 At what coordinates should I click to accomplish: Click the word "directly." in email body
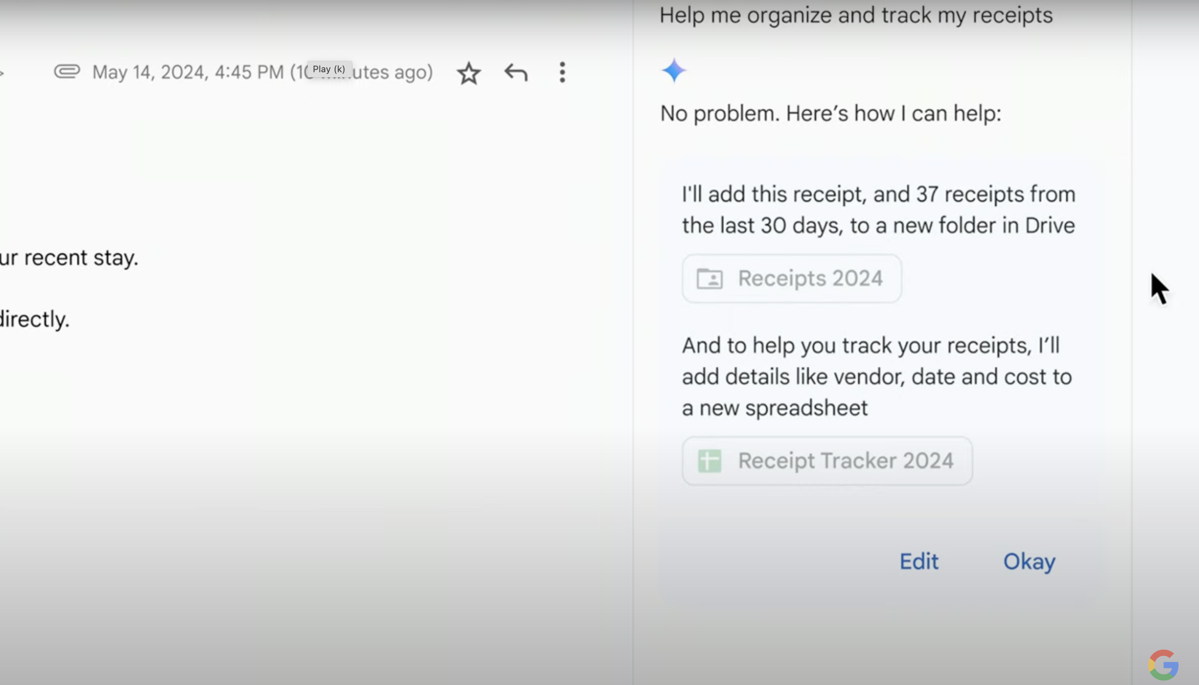click(35, 319)
